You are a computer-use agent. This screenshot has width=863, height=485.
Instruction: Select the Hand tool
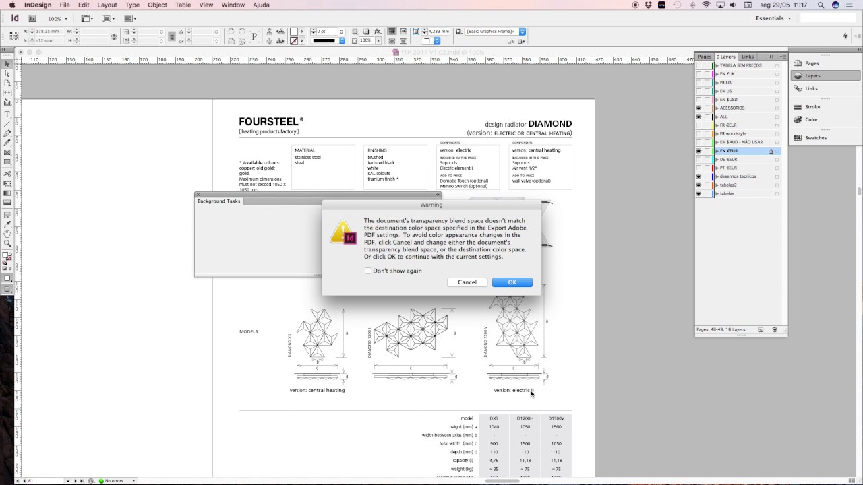[7, 233]
